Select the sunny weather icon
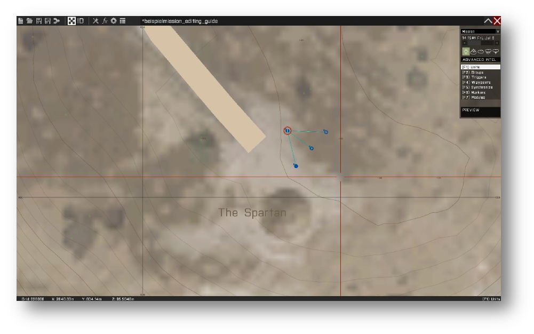Screen dimensions: 534x334 [x=466, y=51]
